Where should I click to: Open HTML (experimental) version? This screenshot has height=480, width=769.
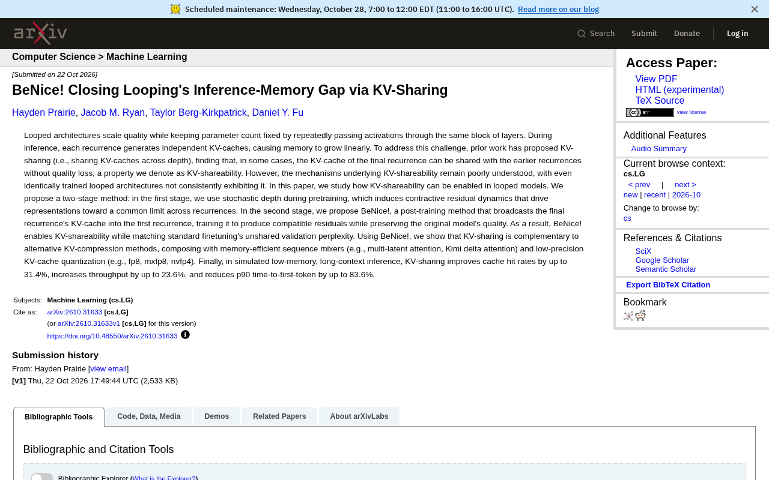pyautogui.click(x=679, y=90)
